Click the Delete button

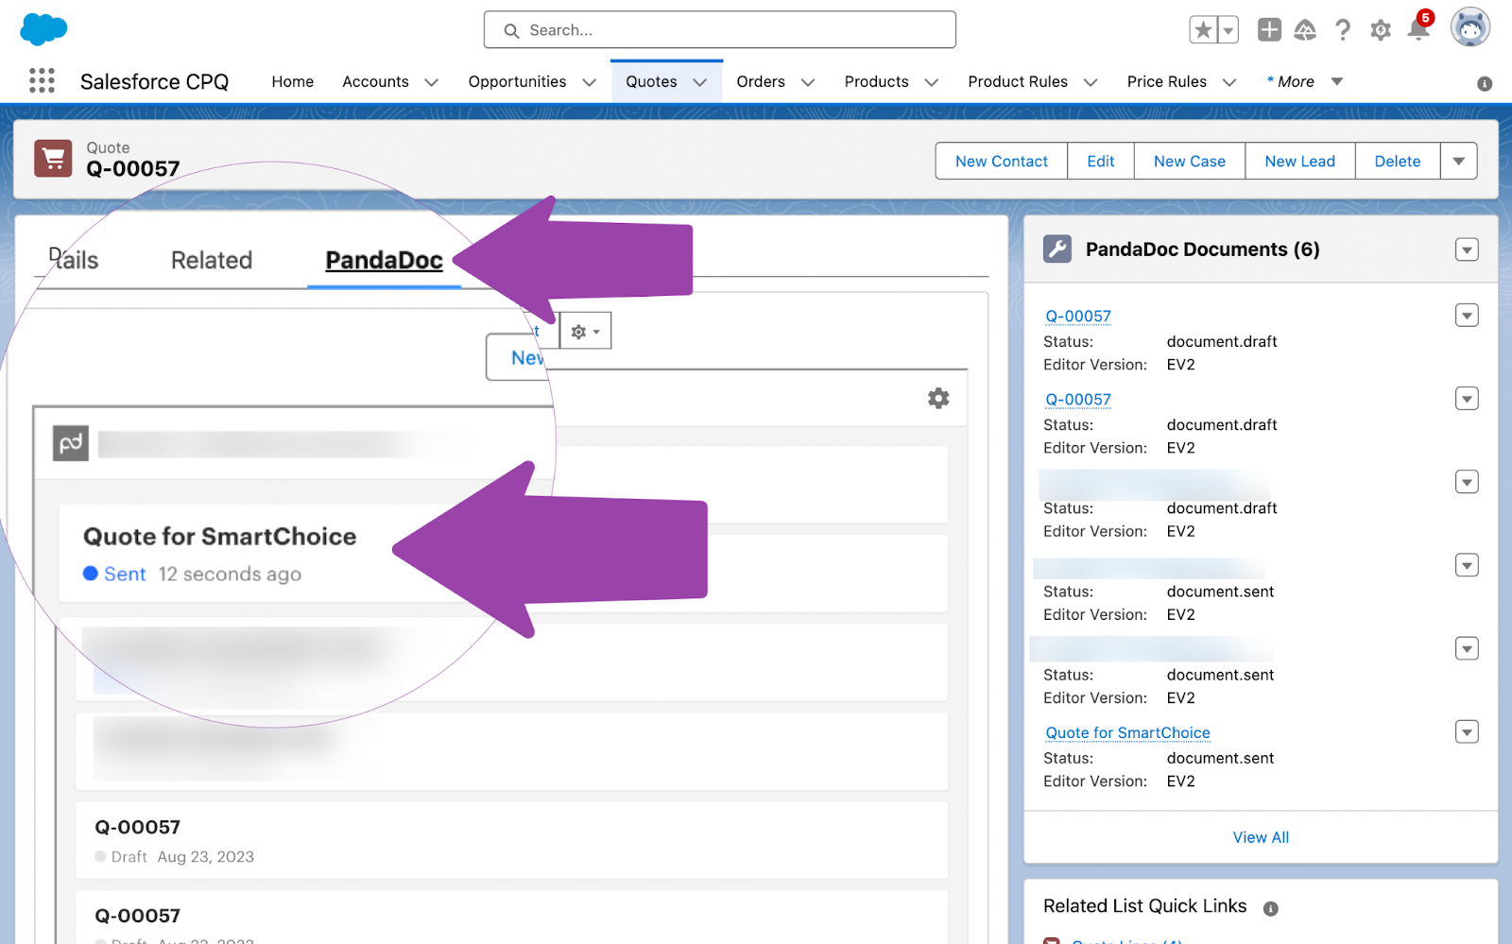click(x=1398, y=161)
